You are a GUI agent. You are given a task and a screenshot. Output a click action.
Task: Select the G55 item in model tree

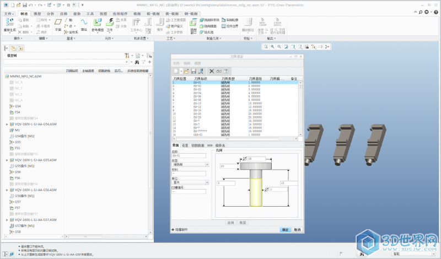(x=18, y=142)
